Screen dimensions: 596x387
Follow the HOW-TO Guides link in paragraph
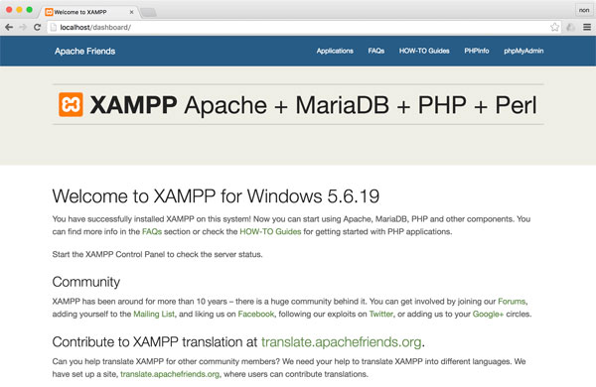tap(270, 231)
